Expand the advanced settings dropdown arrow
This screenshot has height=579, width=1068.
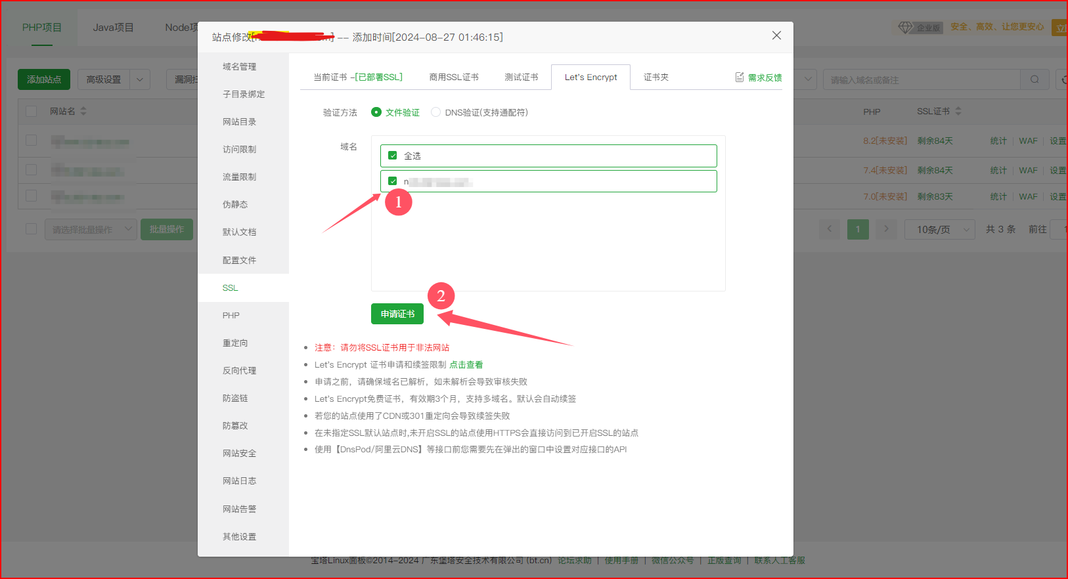(x=140, y=79)
